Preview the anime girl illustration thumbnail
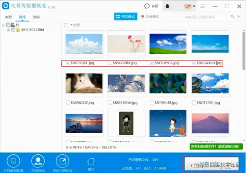246x173 pixels. 126,83
